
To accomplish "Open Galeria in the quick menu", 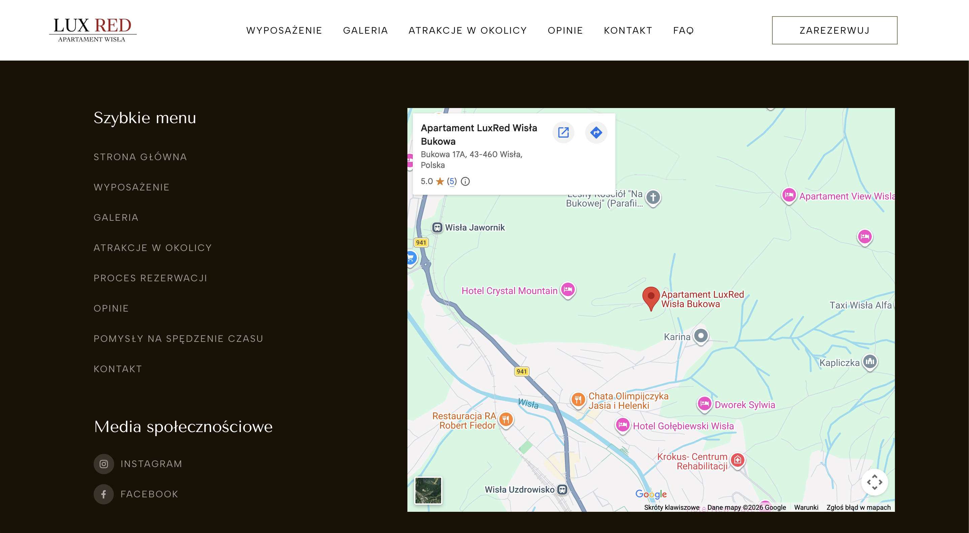I will click(x=116, y=218).
